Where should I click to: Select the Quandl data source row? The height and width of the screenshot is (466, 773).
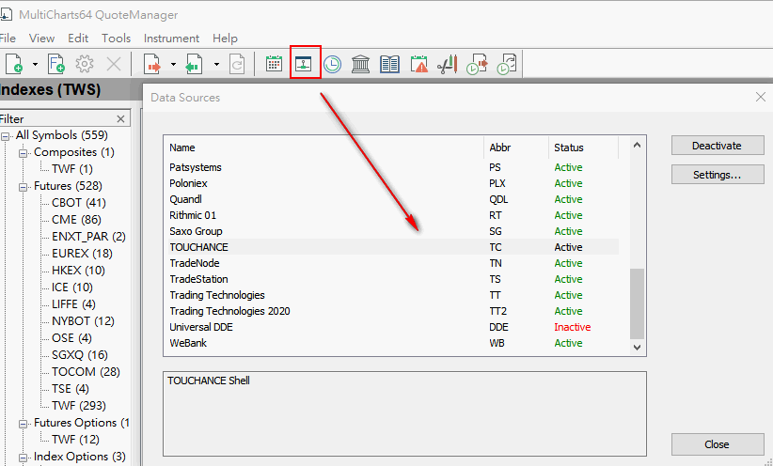pos(391,199)
